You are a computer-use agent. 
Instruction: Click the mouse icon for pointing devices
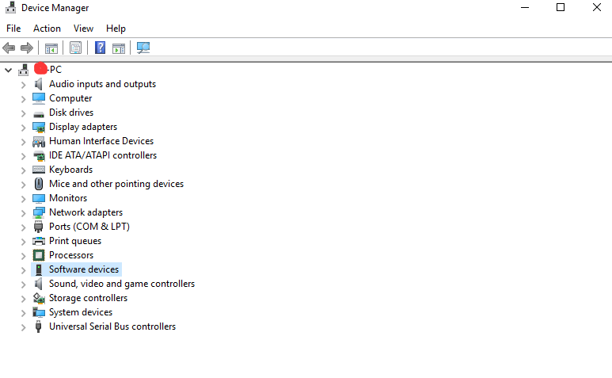(39, 184)
